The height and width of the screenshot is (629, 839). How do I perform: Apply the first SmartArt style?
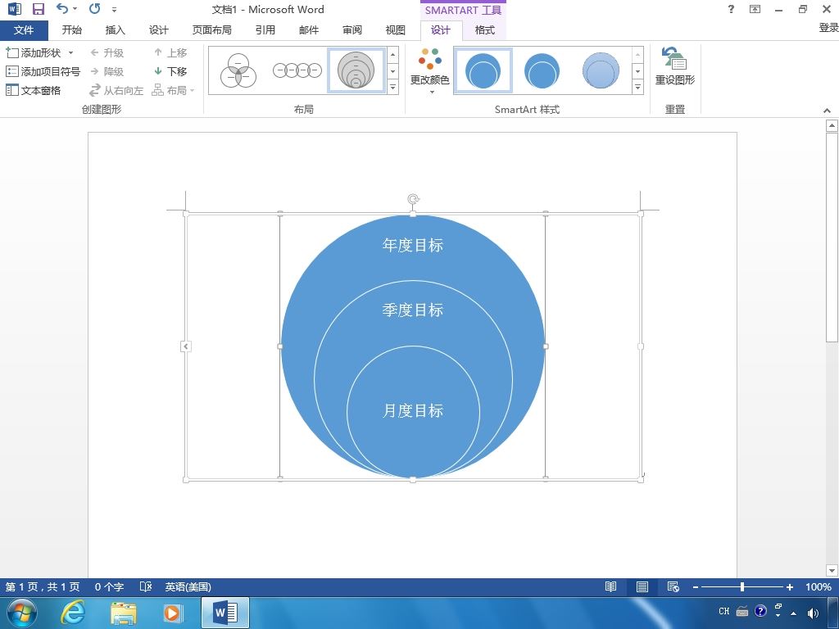coord(483,70)
